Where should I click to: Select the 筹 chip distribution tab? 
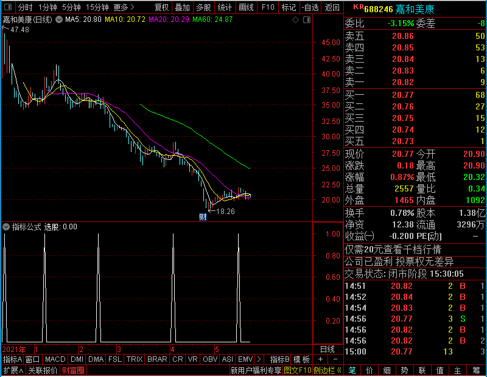tap(476, 370)
